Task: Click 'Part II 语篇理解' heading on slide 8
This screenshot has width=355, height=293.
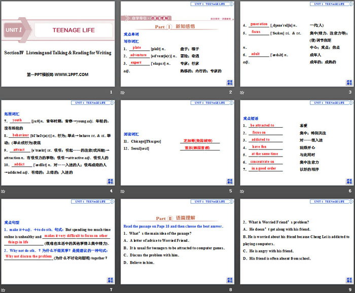Action: pyautogui.click(x=175, y=218)
